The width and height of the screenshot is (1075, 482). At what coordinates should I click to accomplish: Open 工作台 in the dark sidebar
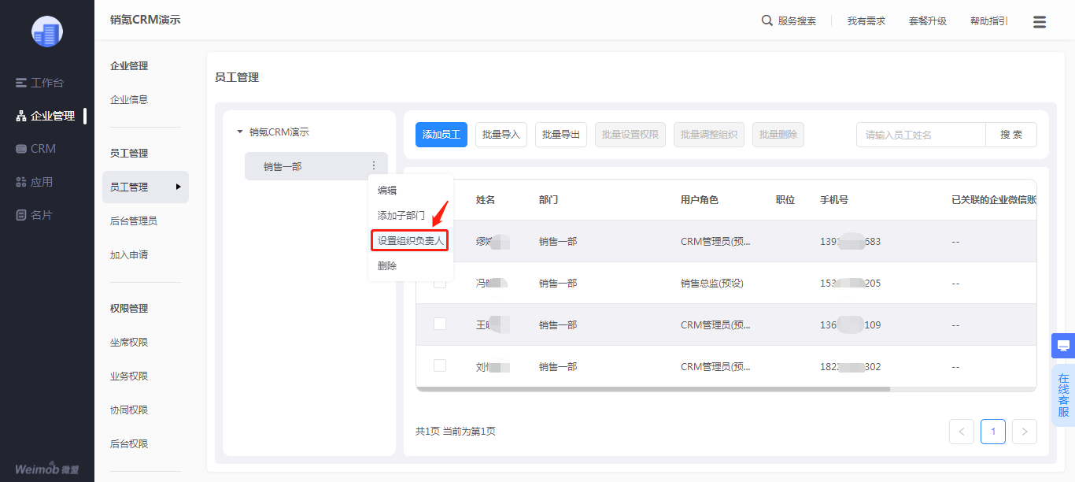39,83
